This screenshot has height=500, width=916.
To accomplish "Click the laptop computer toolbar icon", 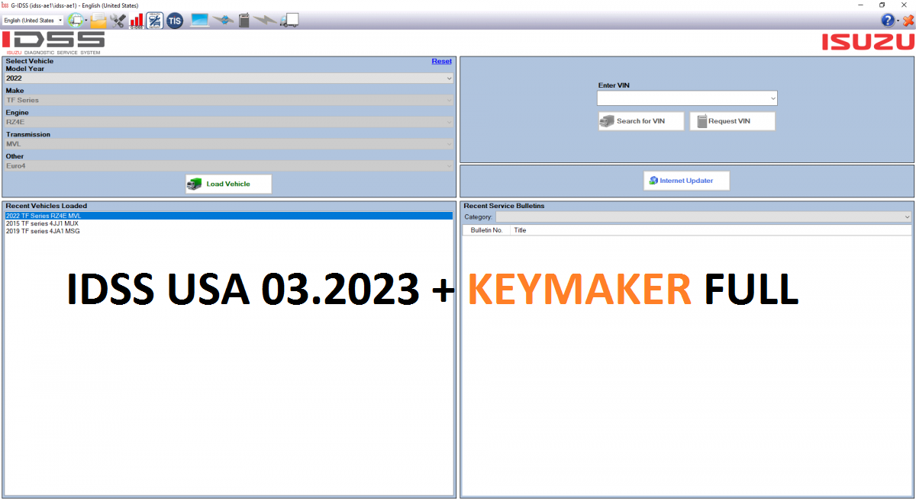I will [x=199, y=21].
